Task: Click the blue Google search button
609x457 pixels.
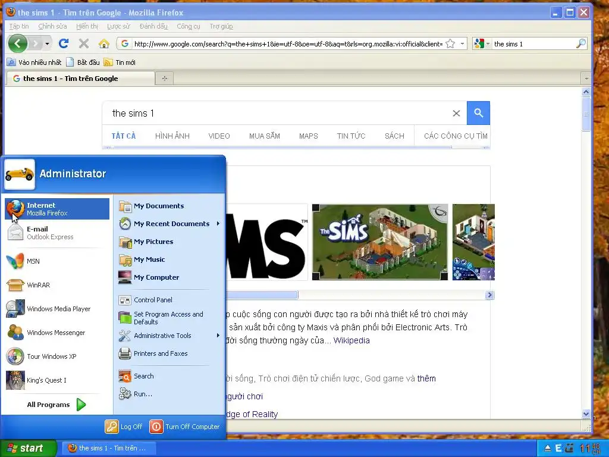Action: tap(478, 113)
